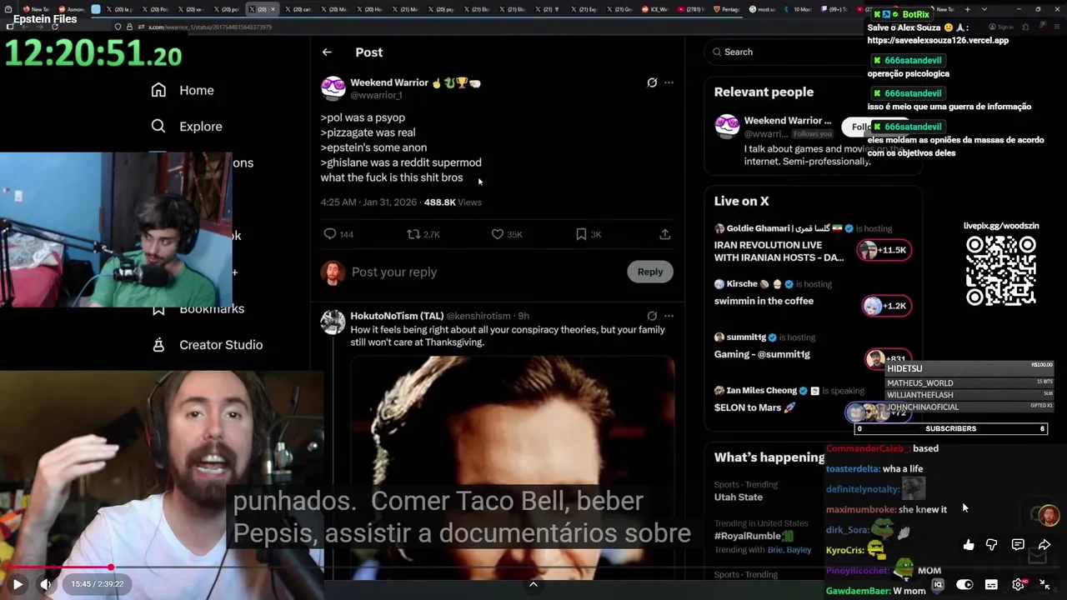The width and height of the screenshot is (1067, 600).
Task: Like the video with thumbs up
Action: coord(969,545)
